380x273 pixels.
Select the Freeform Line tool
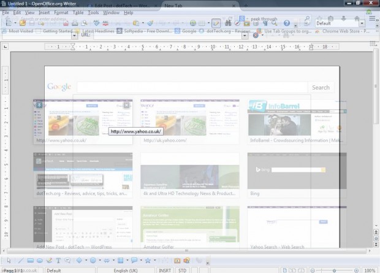pyautogui.click(x=49, y=260)
